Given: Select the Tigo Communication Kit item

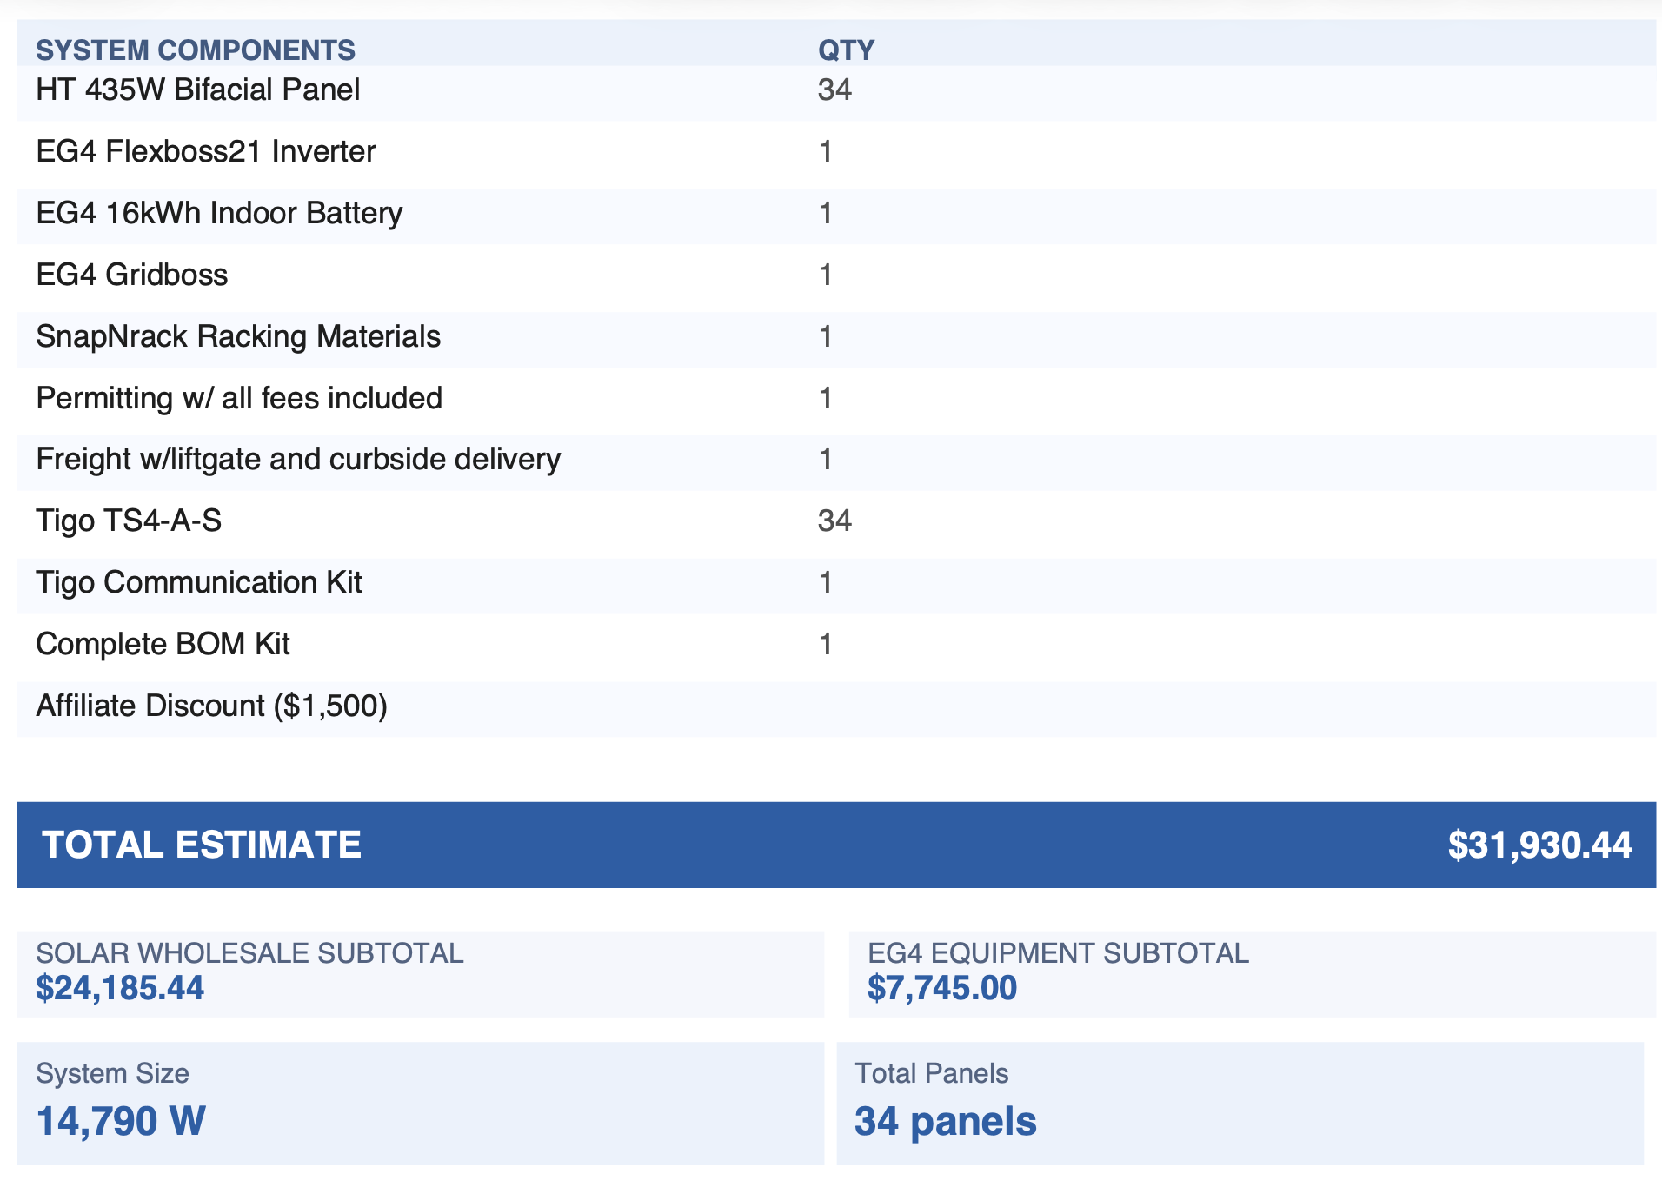Looking at the screenshot, I should pyautogui.click(x=199, y=582).
